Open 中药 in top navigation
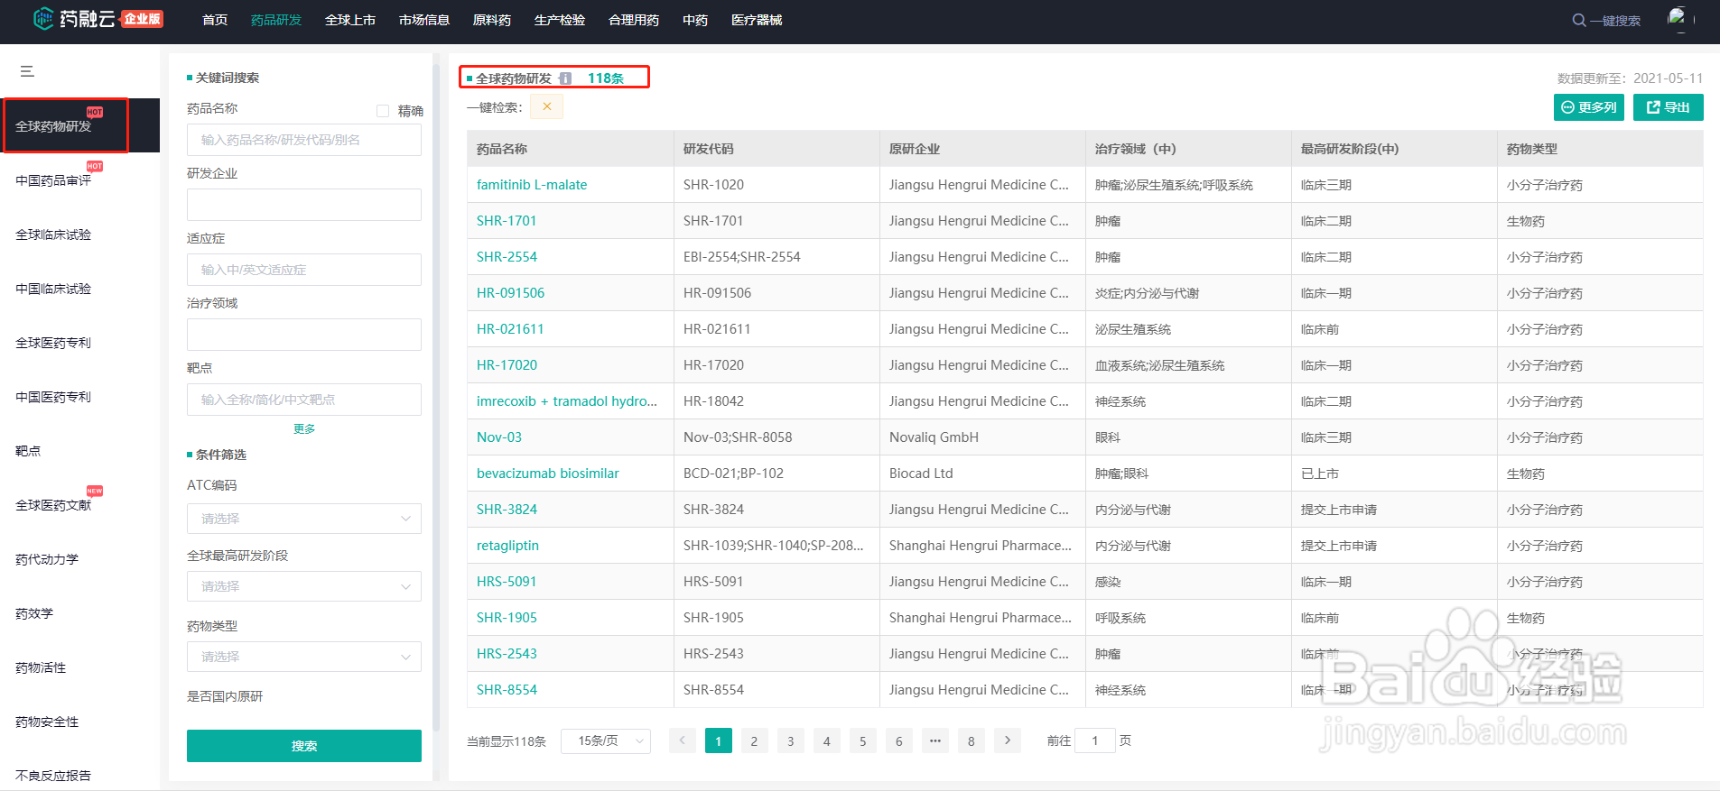 pos(695,20)
